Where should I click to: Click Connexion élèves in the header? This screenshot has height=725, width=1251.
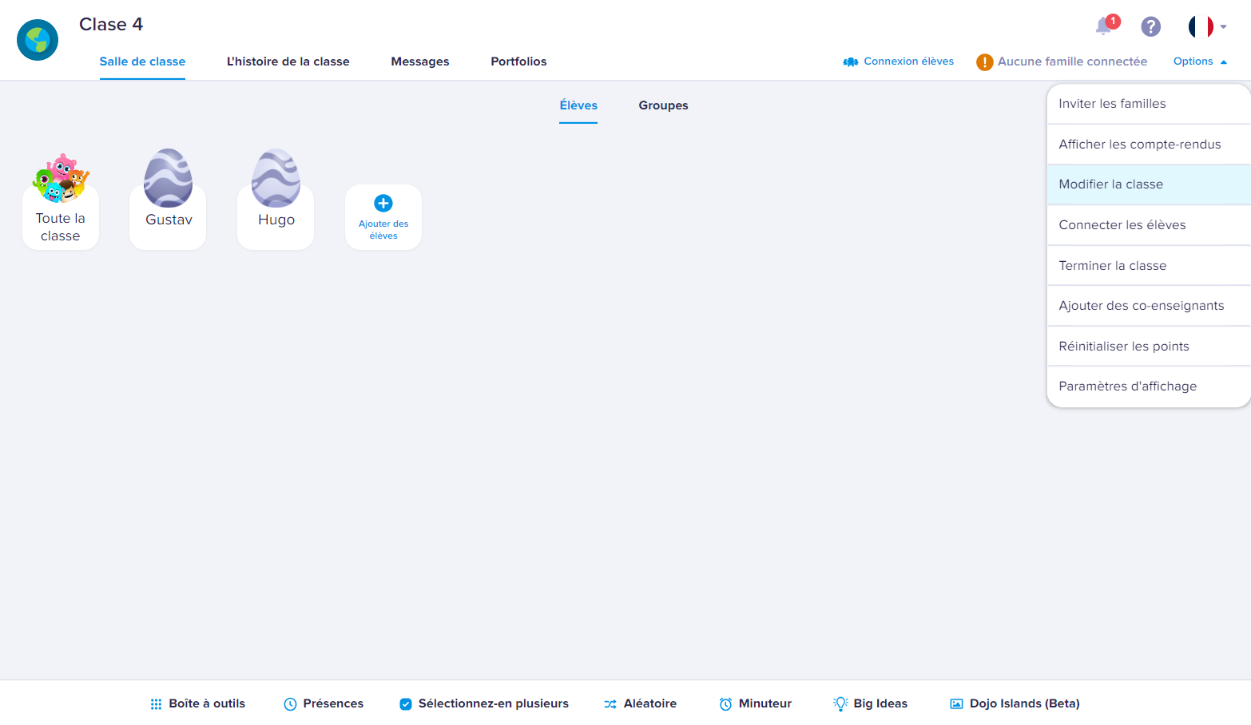pyautogui.click(x=898, y=61)
